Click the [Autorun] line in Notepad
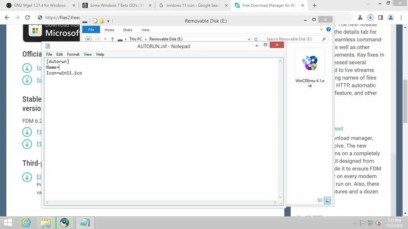This screenshot has height=229, width=408. 58,61
